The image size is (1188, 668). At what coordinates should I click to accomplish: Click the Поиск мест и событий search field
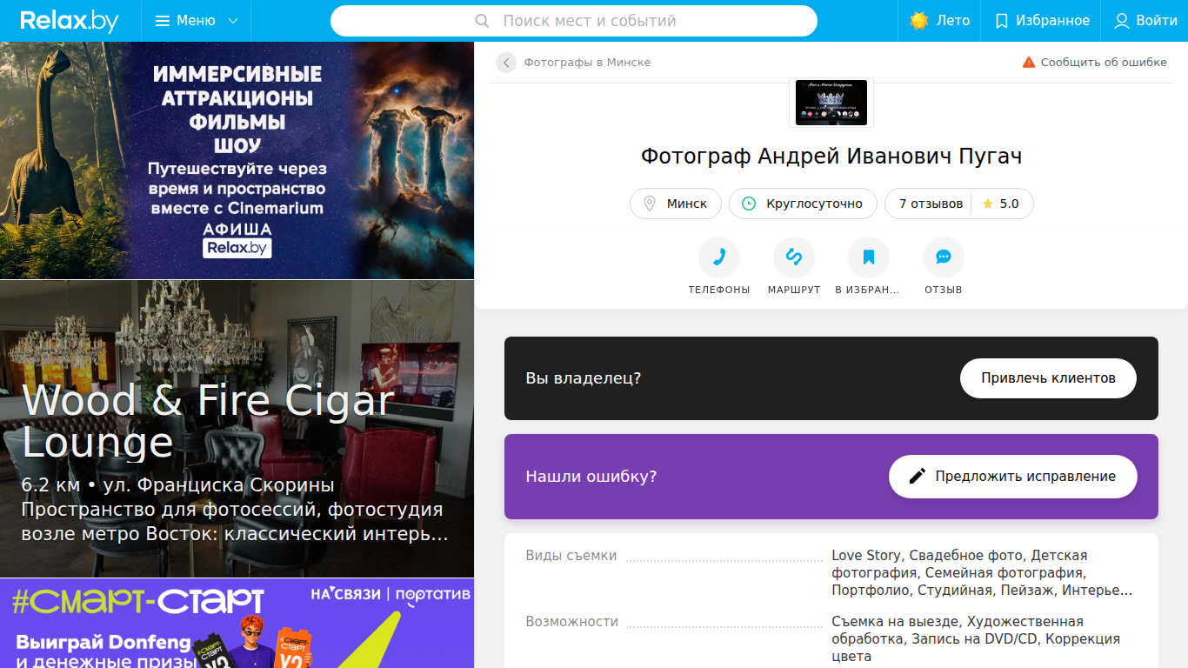click(x=574, y=21)
